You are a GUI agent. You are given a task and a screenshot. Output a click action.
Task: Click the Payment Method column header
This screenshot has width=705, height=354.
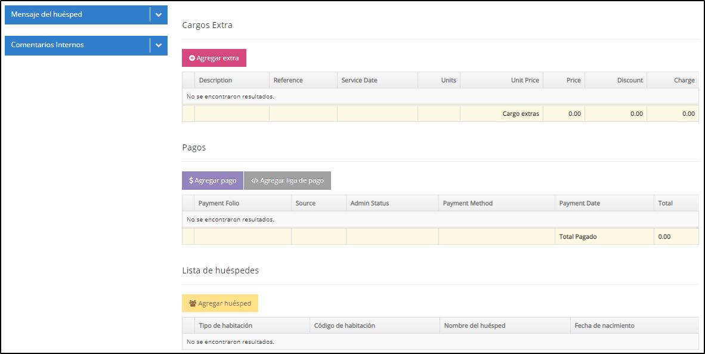click(x=468, y=203)
